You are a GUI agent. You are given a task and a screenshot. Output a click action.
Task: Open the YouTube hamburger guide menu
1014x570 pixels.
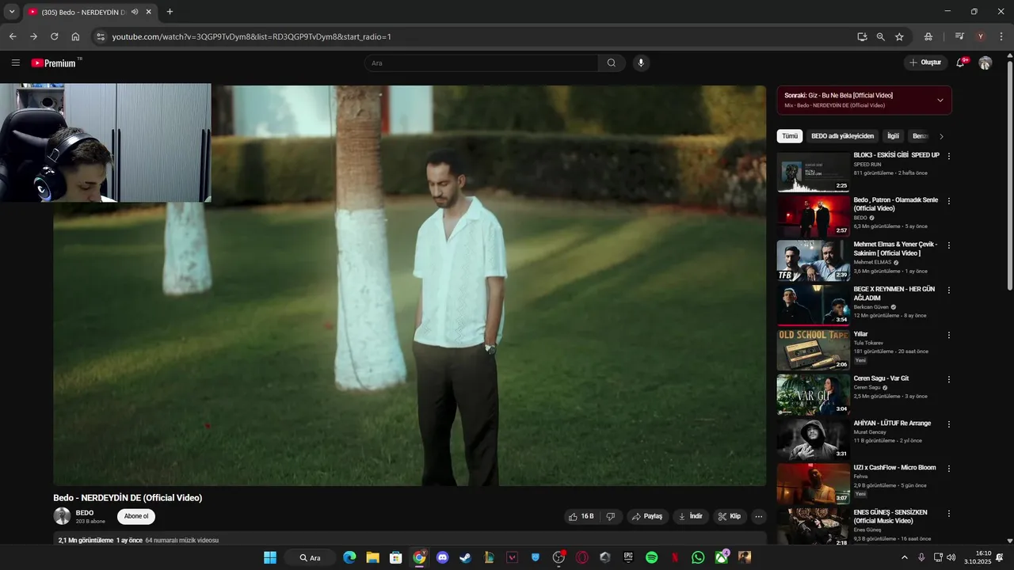(x=16, y=63)
